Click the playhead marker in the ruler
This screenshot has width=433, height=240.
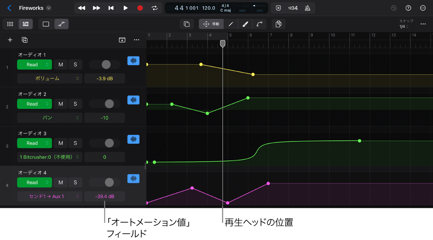tap(223, 43)
